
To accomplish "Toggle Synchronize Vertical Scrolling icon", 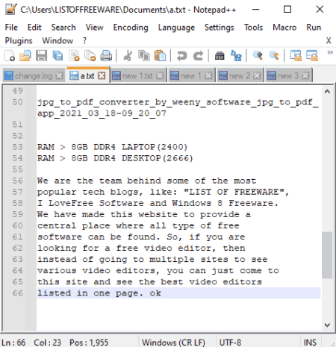I will 296,55.
